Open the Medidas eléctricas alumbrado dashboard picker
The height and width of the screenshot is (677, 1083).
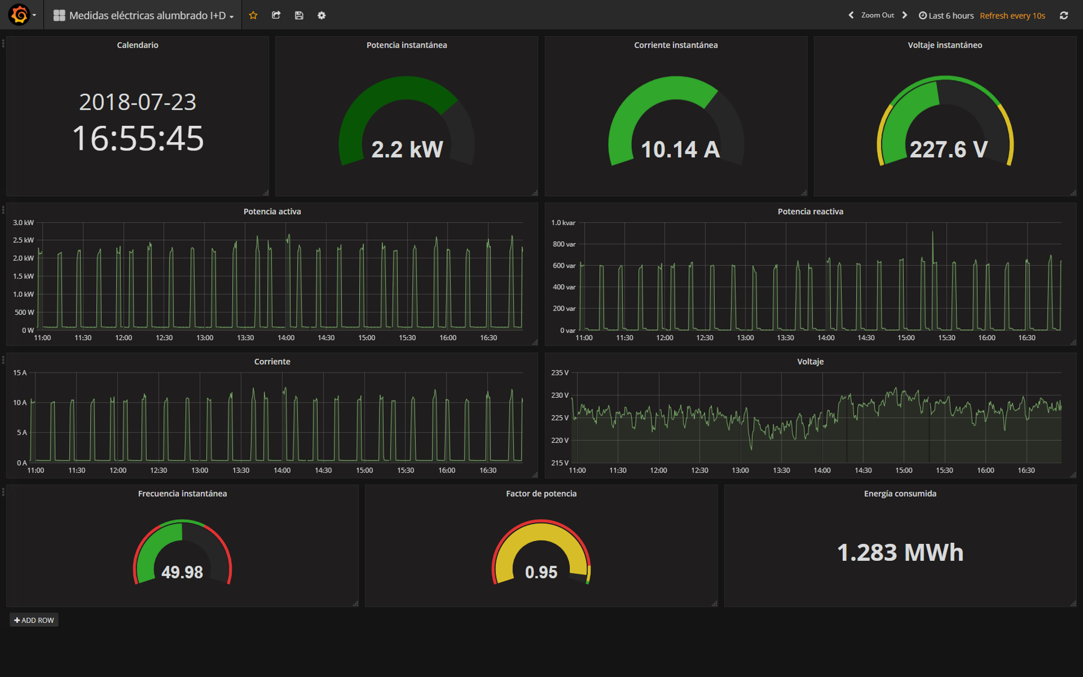coord(143,15)
